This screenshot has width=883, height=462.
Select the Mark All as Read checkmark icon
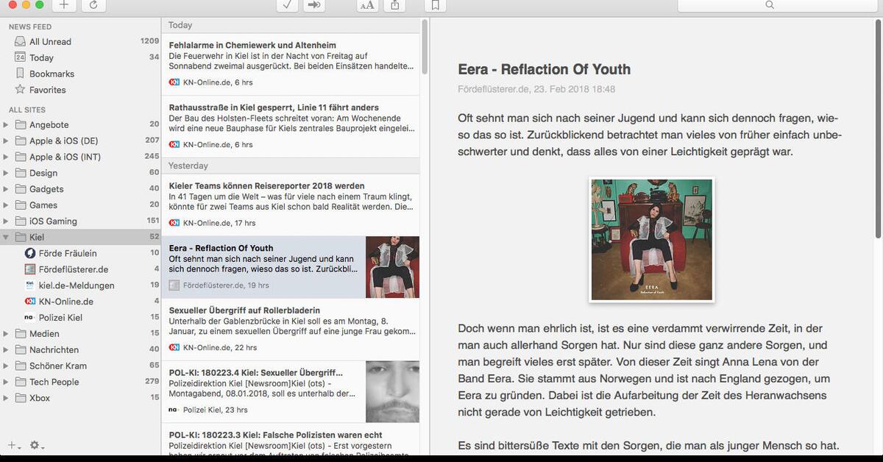click(x=287, y=6)
